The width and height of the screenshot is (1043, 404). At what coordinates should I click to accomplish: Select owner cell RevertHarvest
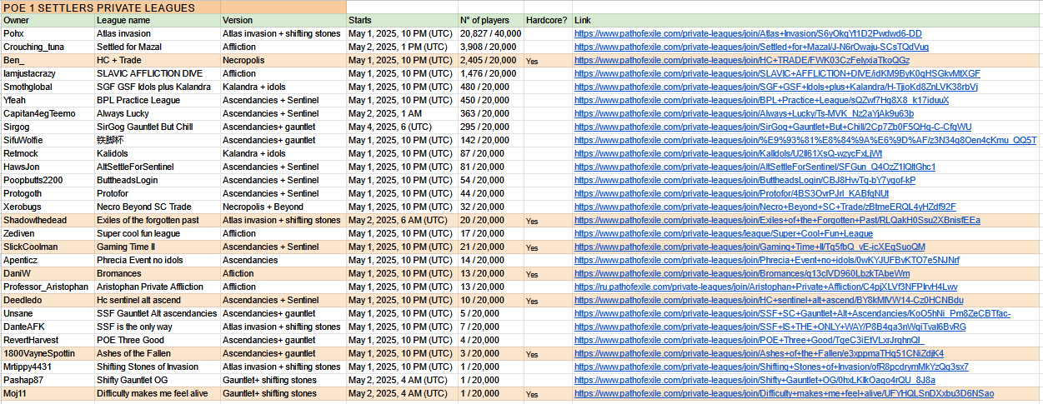(47, 340)
